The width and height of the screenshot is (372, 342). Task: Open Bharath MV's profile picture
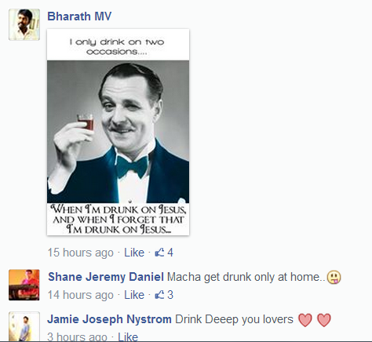[24, 24]
